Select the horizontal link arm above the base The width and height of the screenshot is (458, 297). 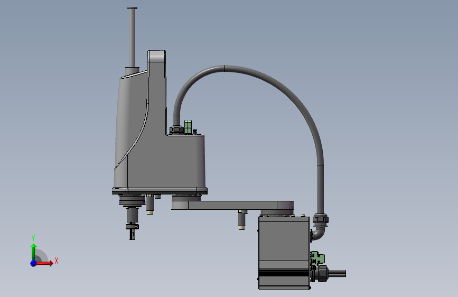coord(232,205)
